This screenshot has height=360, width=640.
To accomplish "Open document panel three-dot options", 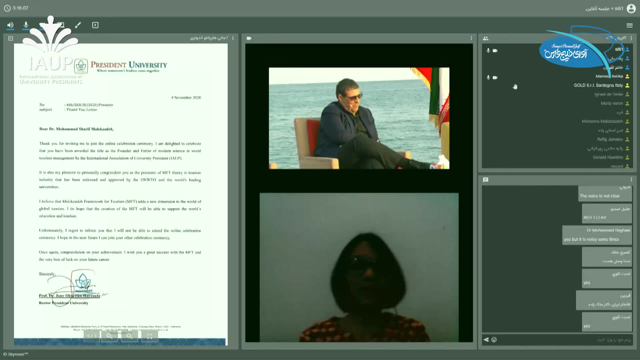I will tap(233, 38).
